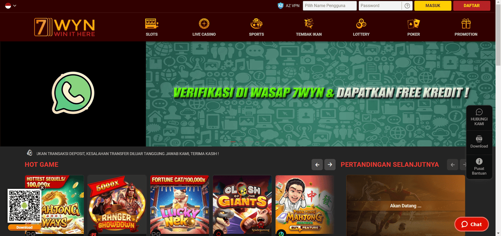The image size is (501, 236).
Task: Click the Pilih Name Pengguna username field
Action: 329,6
